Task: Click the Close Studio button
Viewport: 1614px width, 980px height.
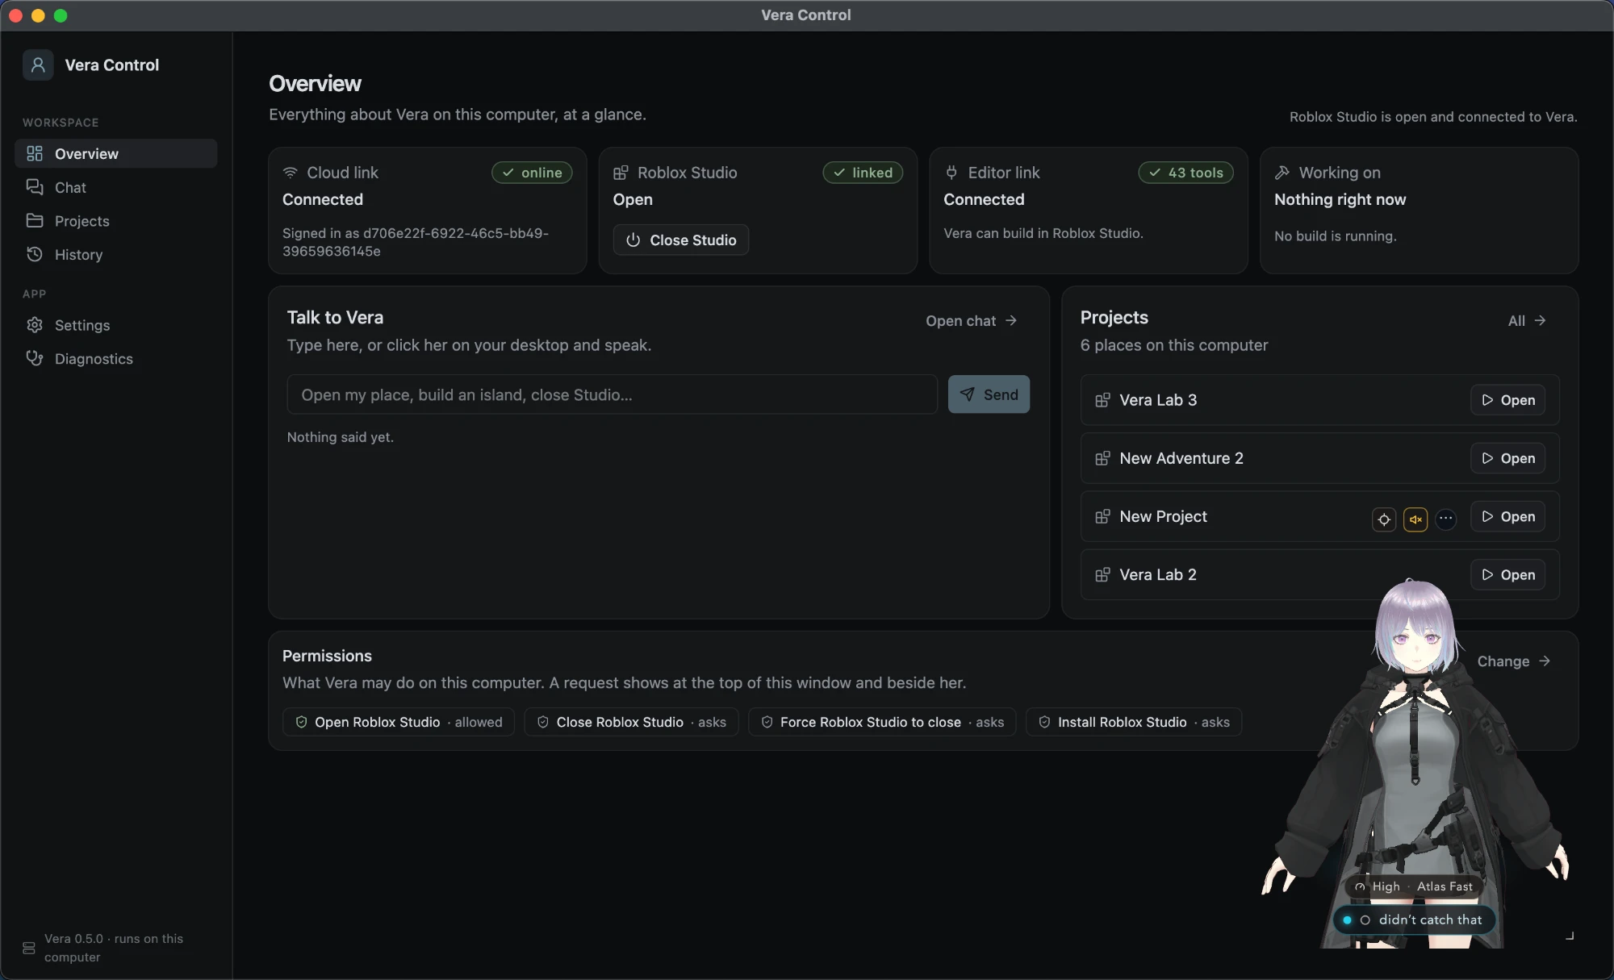Action: click(x=681, y=240)
